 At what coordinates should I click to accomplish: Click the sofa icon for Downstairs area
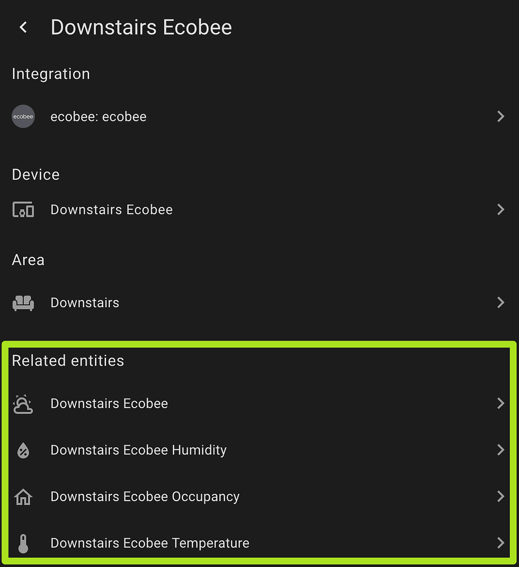pos(23,303)
